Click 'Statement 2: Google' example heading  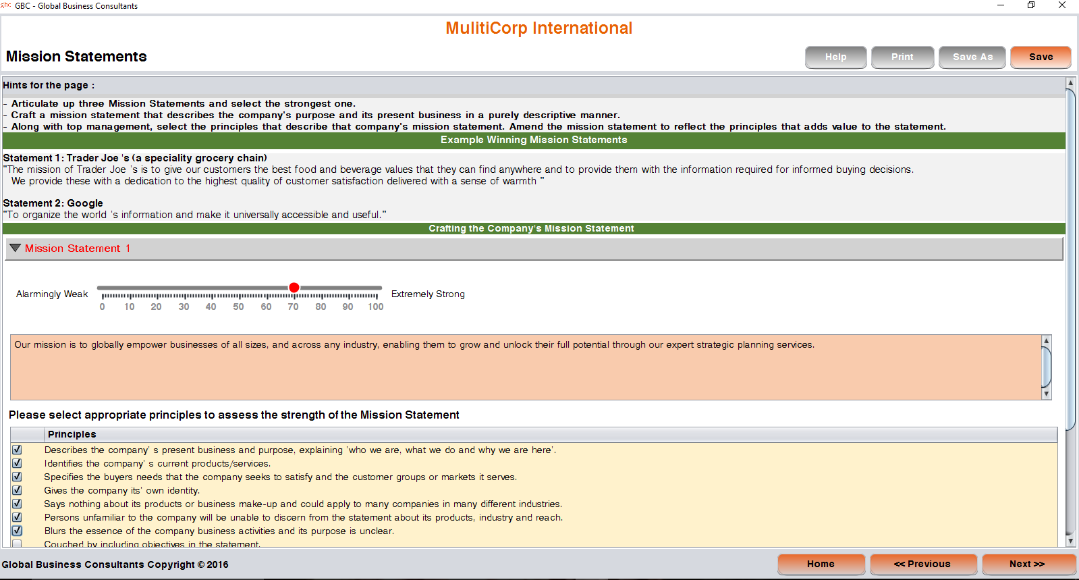pyautogui.click(x=53, y=203)
